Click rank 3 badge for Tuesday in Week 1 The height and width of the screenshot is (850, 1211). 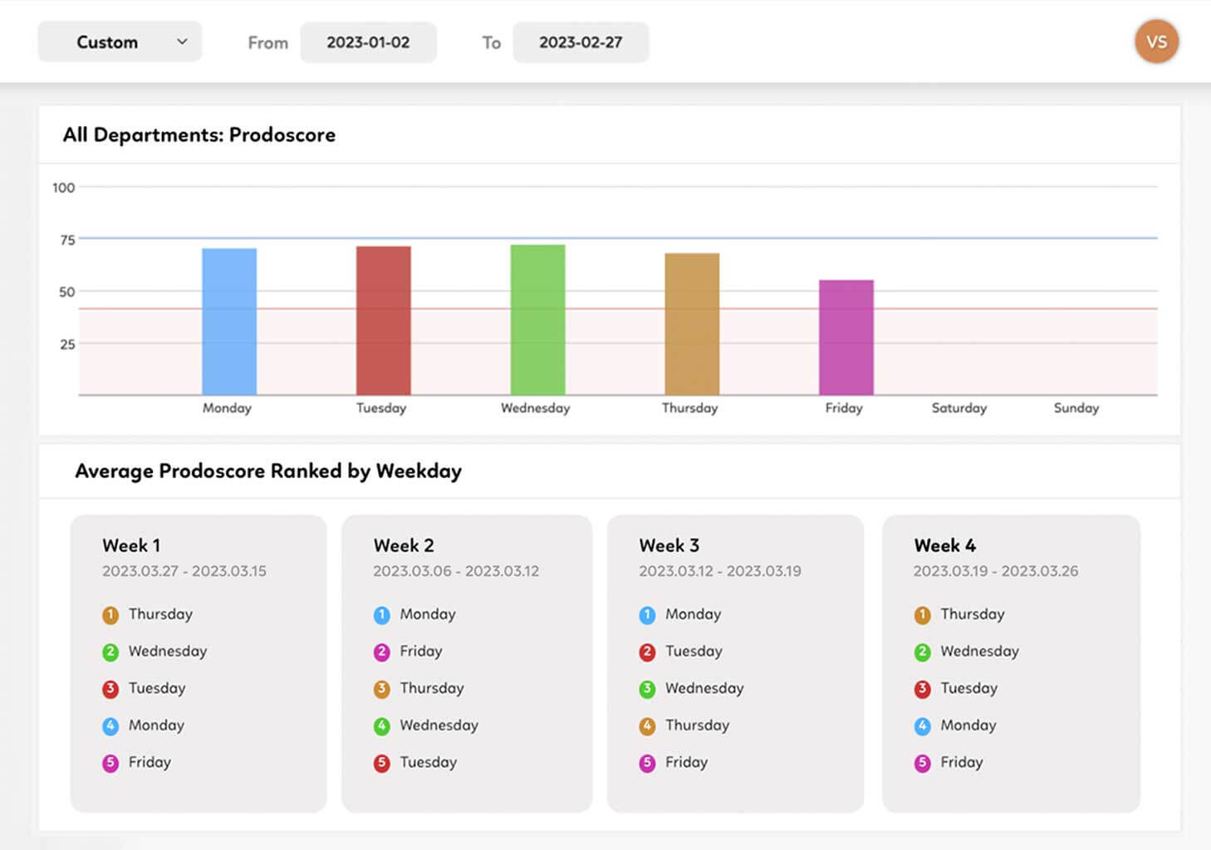110,689
